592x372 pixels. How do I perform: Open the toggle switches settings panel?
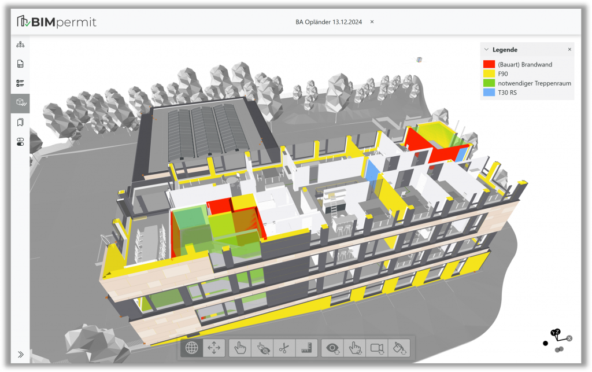click(20, 142)
